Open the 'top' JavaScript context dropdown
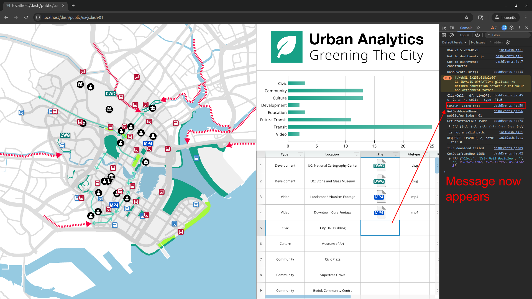This screenshot has width=532, height=299. coord(464,35)
